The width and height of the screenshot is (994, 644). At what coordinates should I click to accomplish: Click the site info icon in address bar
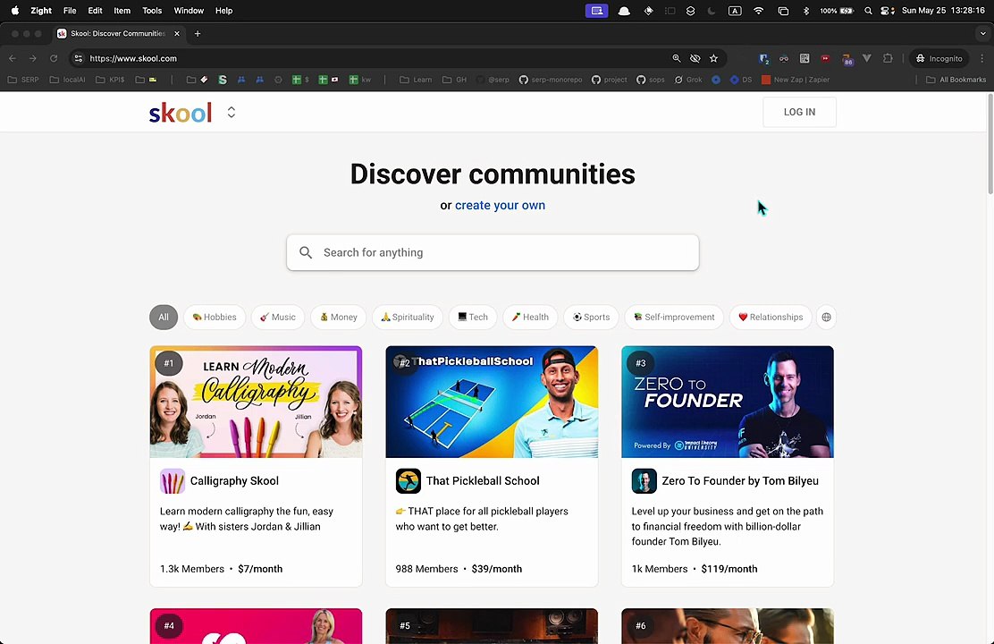79,58
